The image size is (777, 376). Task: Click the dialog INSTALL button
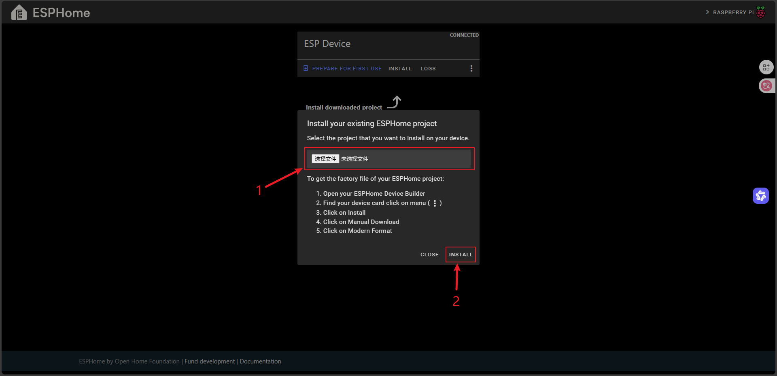point(461,255)
